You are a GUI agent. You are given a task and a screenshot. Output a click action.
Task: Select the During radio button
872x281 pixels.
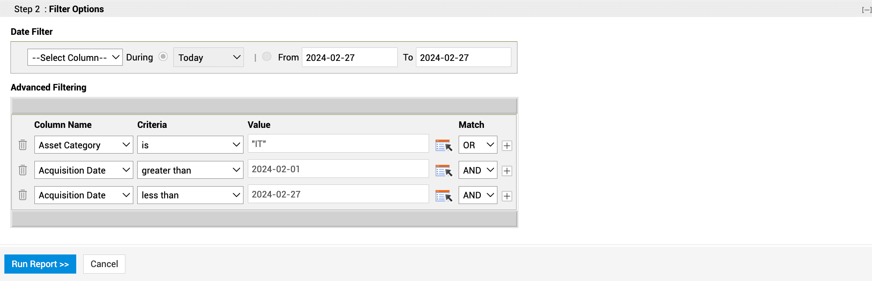(163, 57)
